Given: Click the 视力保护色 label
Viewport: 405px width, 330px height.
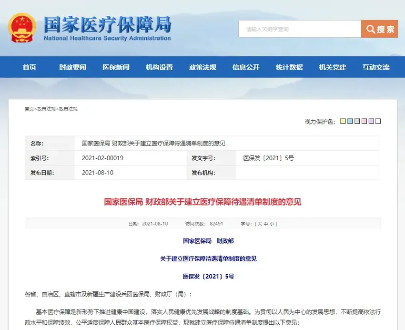Looking at the screenshot, I should tap(320, 122).
